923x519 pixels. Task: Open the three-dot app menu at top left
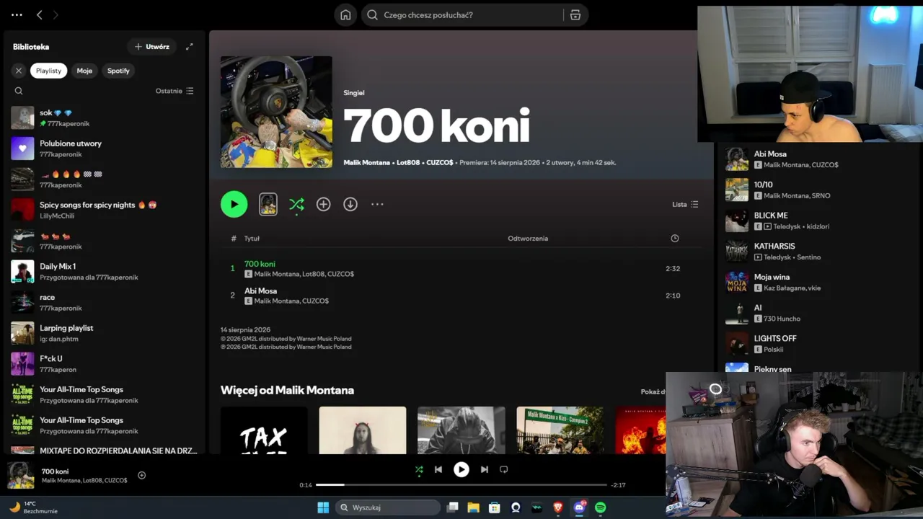click(x=17, y=14)
